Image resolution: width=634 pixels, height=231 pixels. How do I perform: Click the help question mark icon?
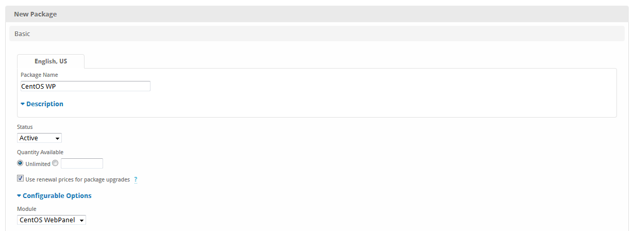pos(136,179)
